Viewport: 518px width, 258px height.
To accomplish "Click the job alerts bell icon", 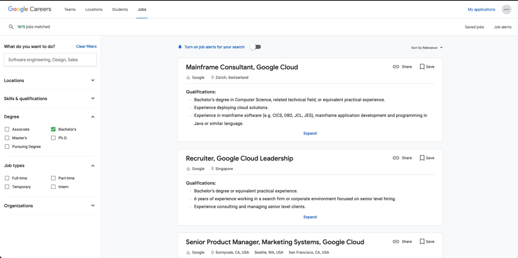I will click(x=180, y=47).
